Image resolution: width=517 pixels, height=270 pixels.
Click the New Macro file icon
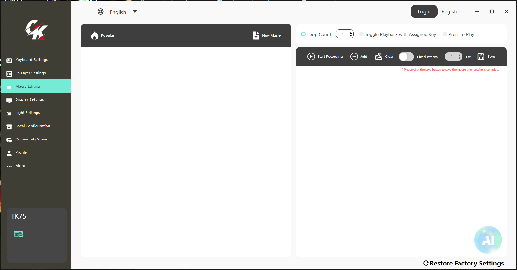tap(256, 36)
